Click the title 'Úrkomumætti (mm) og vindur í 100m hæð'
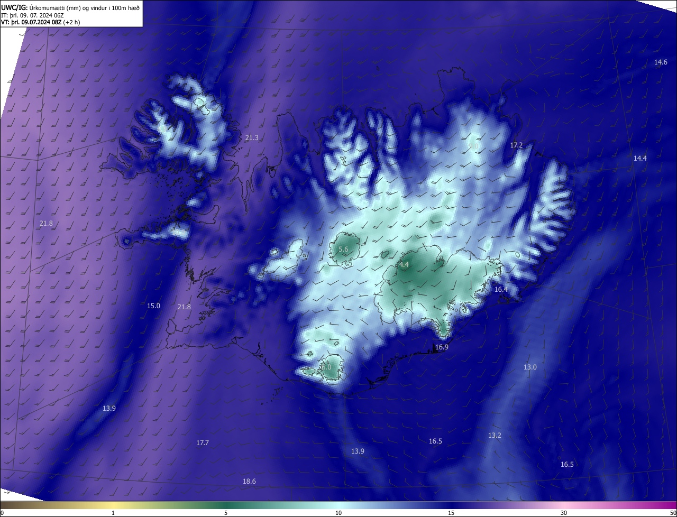Viewport: 677px width, 517px height. tap(84, 7)
